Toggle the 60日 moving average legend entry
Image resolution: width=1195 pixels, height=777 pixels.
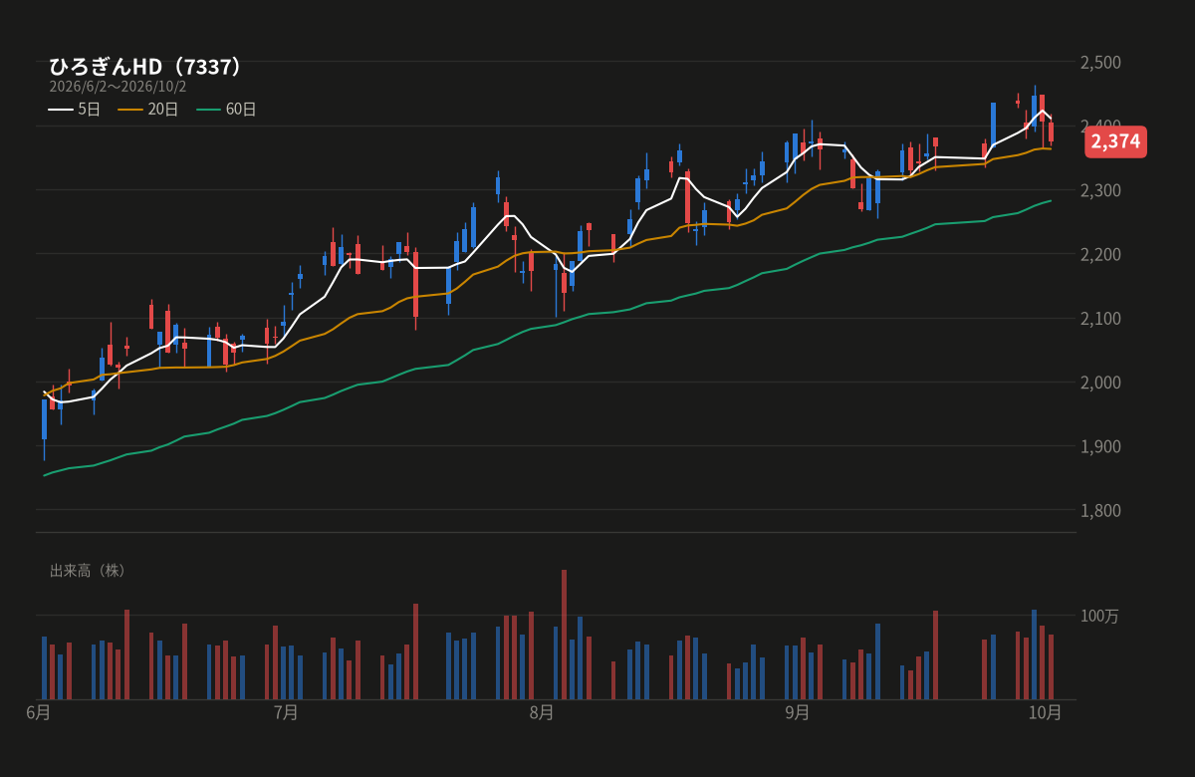coord(226,110)
